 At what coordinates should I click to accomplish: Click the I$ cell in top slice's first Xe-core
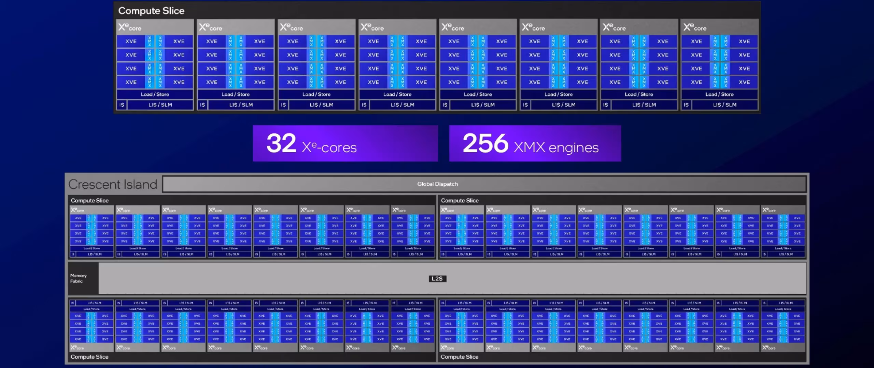pos(122,105)
